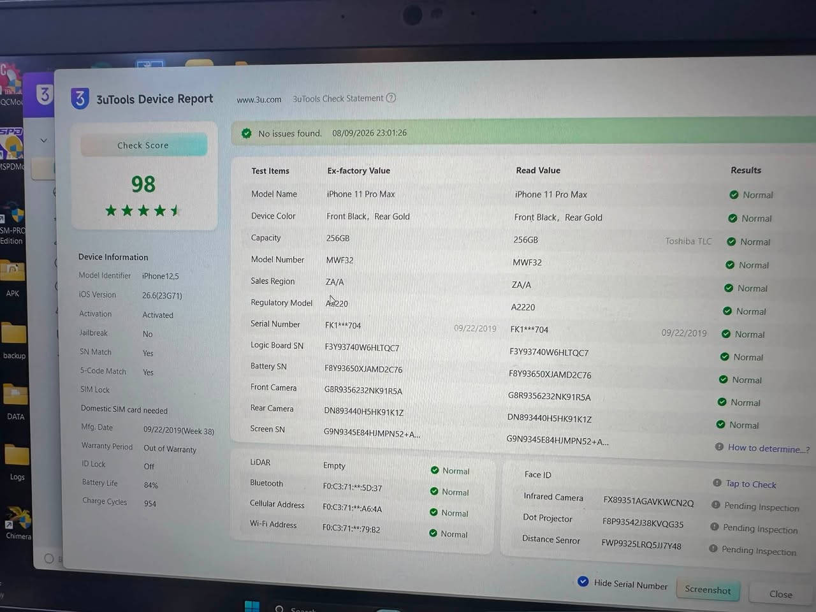
Task: Click the 3uTools icon in the background window
Action: [x=44, y=95]
